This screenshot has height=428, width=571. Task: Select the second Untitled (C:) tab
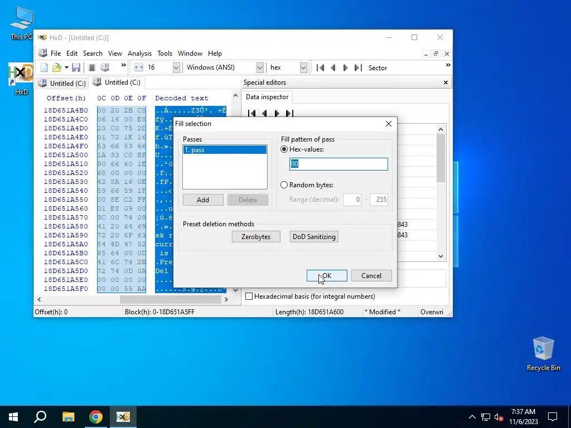[117, 82]
